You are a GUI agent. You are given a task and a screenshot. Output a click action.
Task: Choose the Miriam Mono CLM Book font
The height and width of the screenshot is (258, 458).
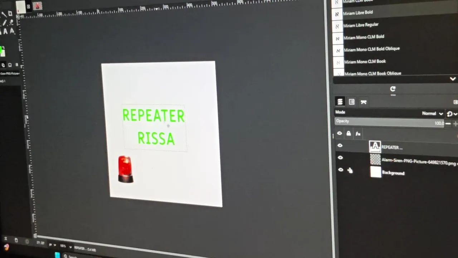click(365, 62)
